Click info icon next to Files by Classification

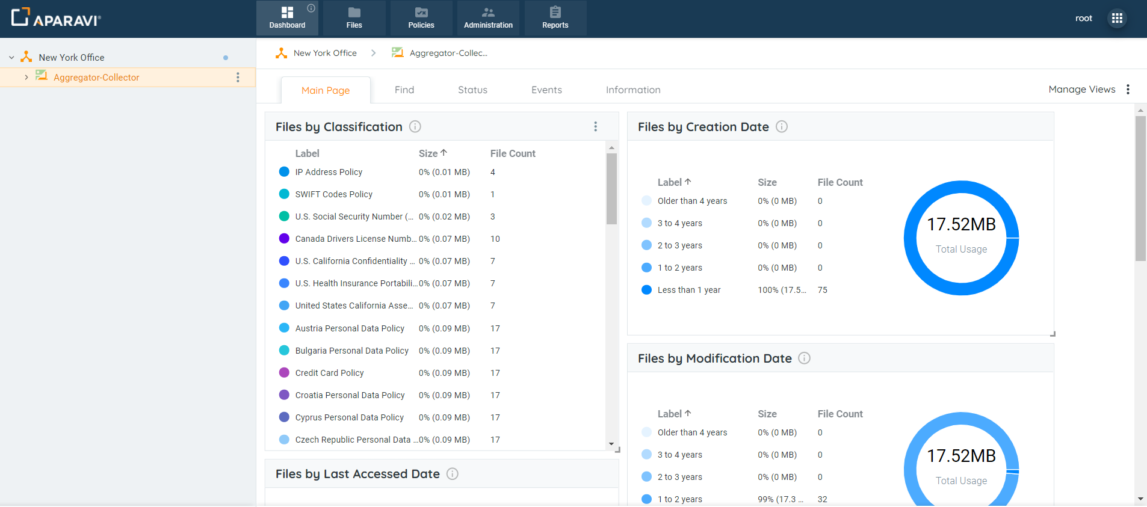(x=415, y=127)
